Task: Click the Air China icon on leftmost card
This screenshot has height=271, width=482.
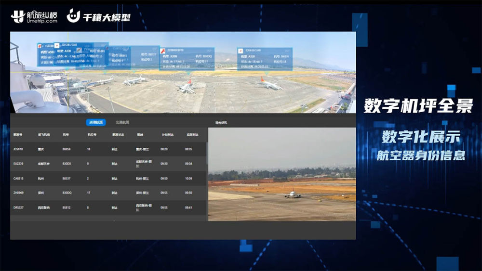Action: (40, 46)
